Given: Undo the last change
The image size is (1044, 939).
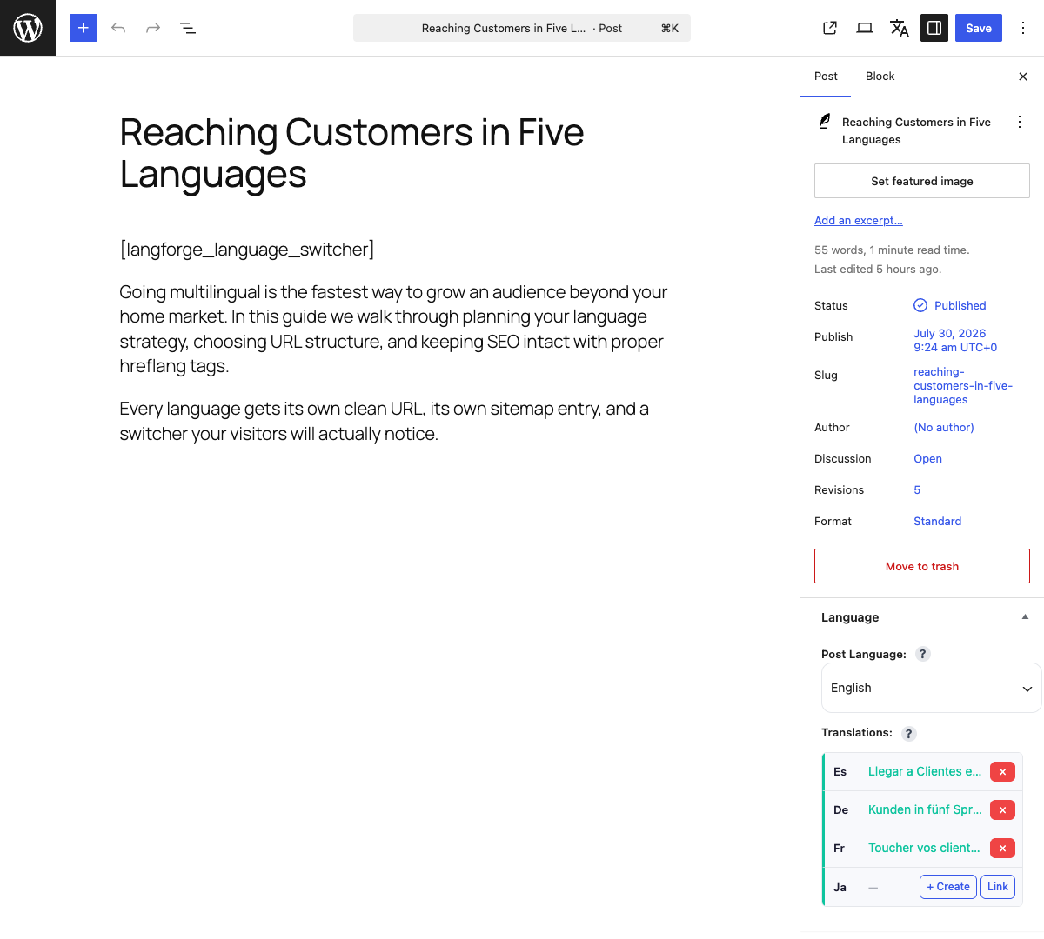Looking at the screenshot, I should click(x=118, y=28).
